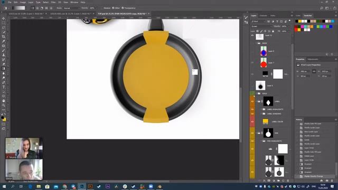338x190 pixels.
Task: Click the Windows Start button
Action: click(x=4, y=186)
